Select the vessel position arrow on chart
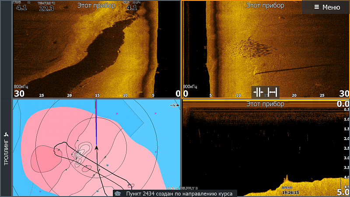Screen dimensions: 350x197 tap(96, 148)
